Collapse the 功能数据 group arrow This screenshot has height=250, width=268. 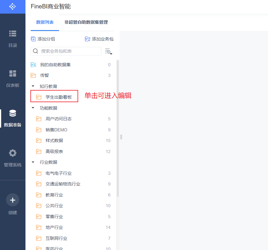click(33, 108)
